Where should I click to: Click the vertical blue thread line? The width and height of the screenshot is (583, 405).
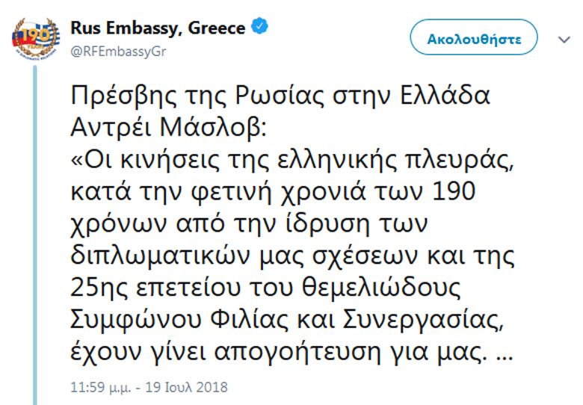coord(35,235)
